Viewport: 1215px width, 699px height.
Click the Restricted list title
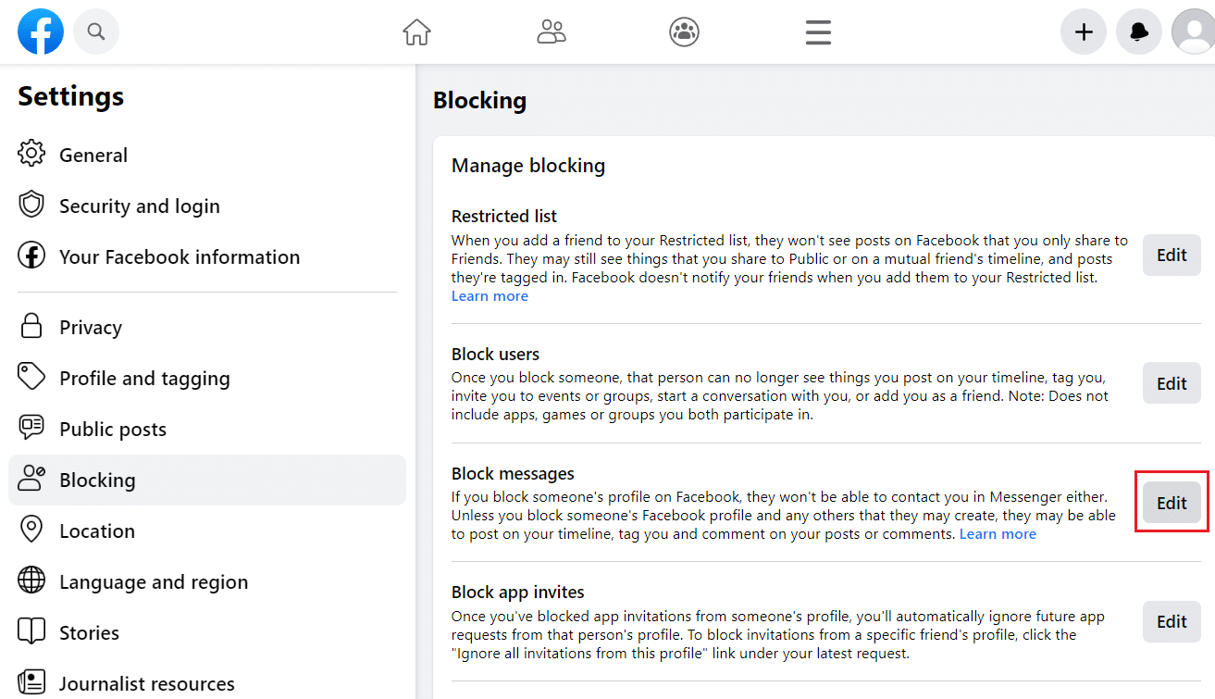(504, 216)
